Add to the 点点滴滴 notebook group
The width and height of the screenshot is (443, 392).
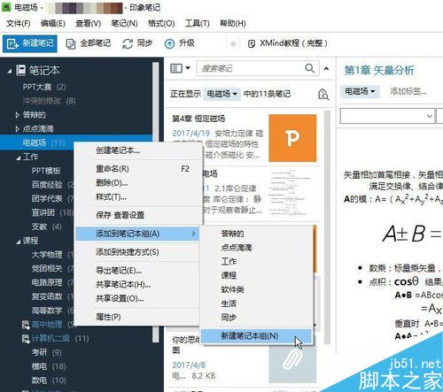(x=256, y=247)
